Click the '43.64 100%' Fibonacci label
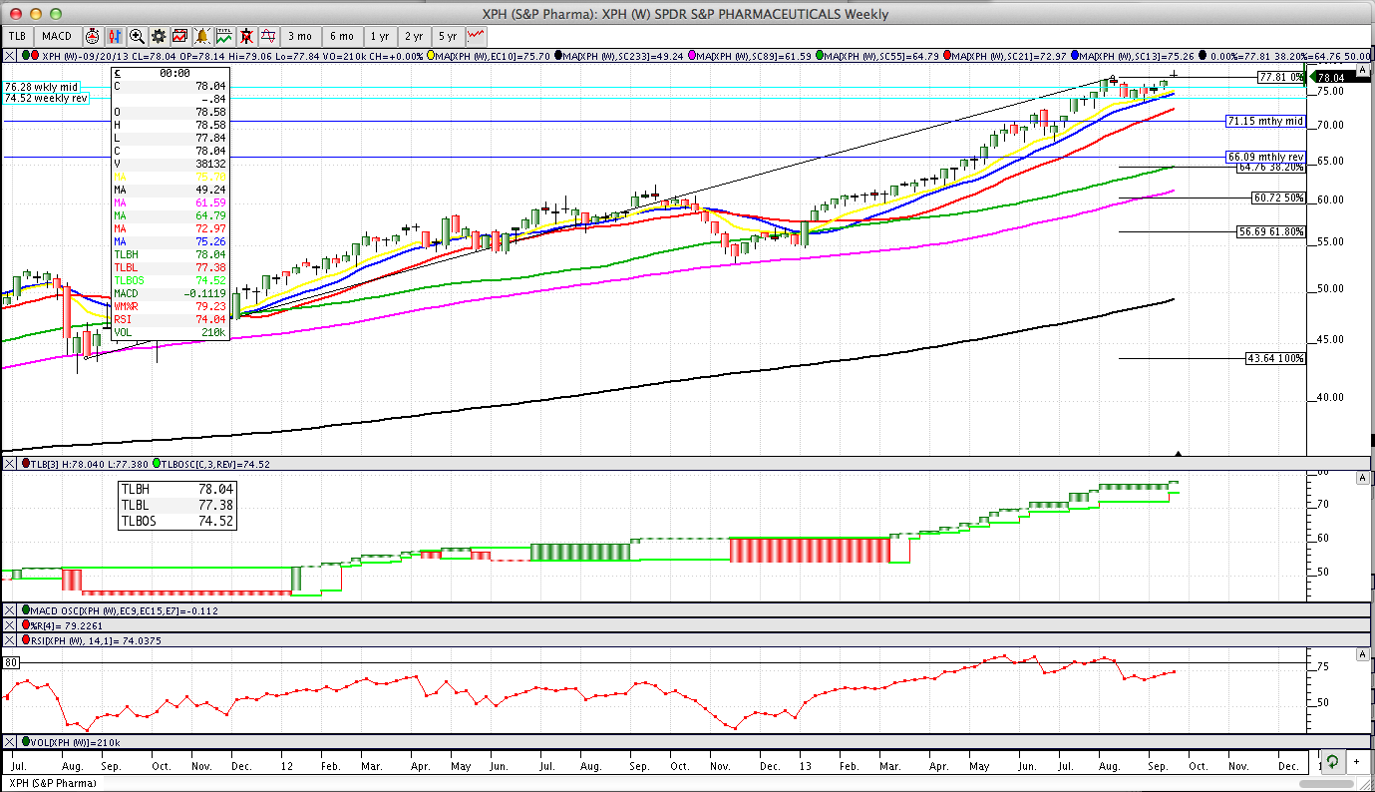This screenshot has width=1375, height=792. [1275, 357]
